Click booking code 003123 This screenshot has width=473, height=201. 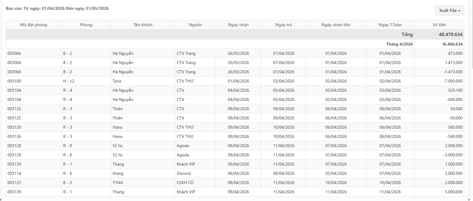[x=14, y=183]
